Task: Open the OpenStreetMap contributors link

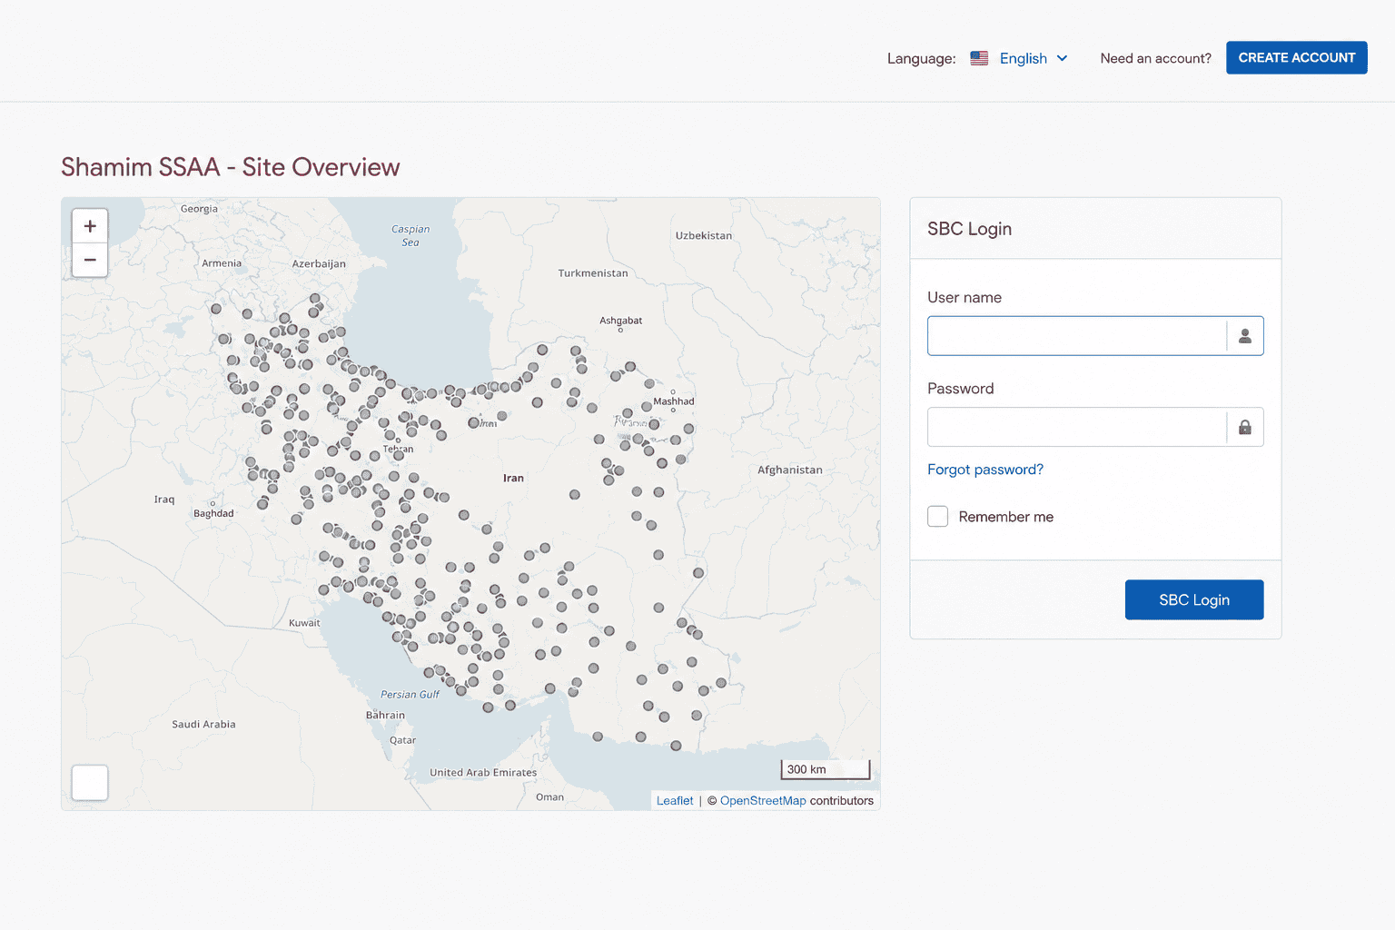Action: click(763, 801)
